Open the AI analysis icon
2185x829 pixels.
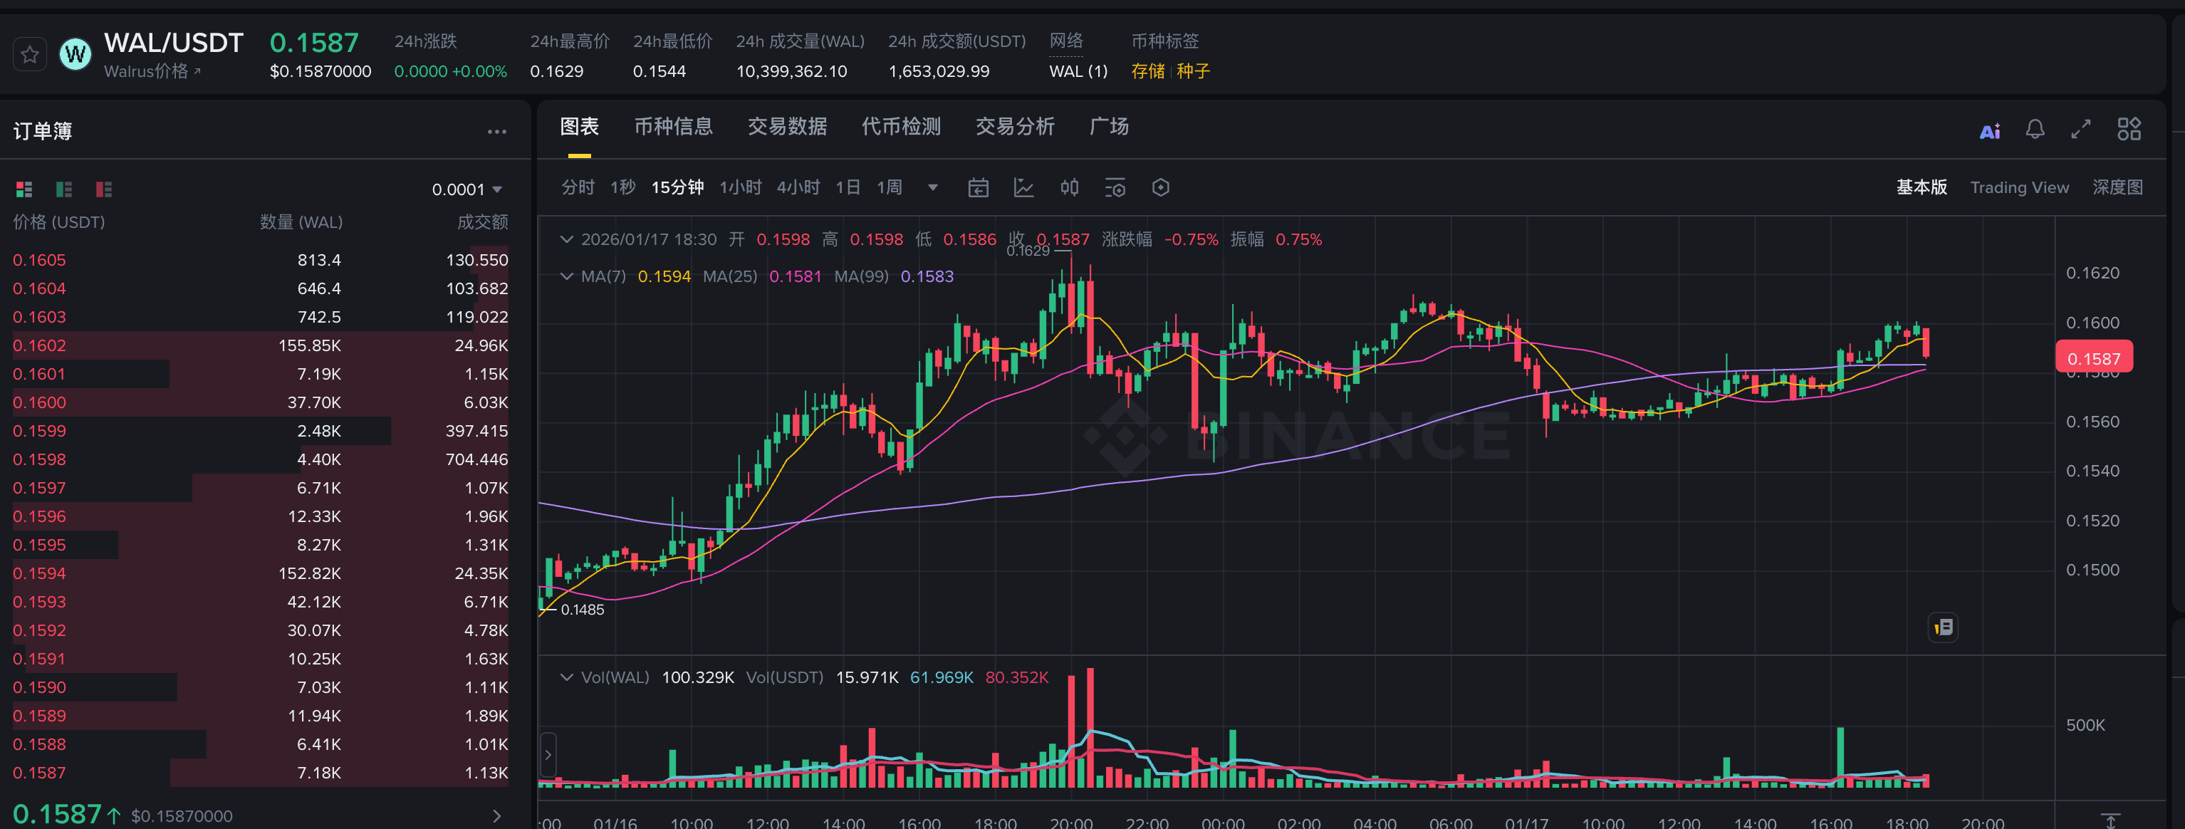1989,130
